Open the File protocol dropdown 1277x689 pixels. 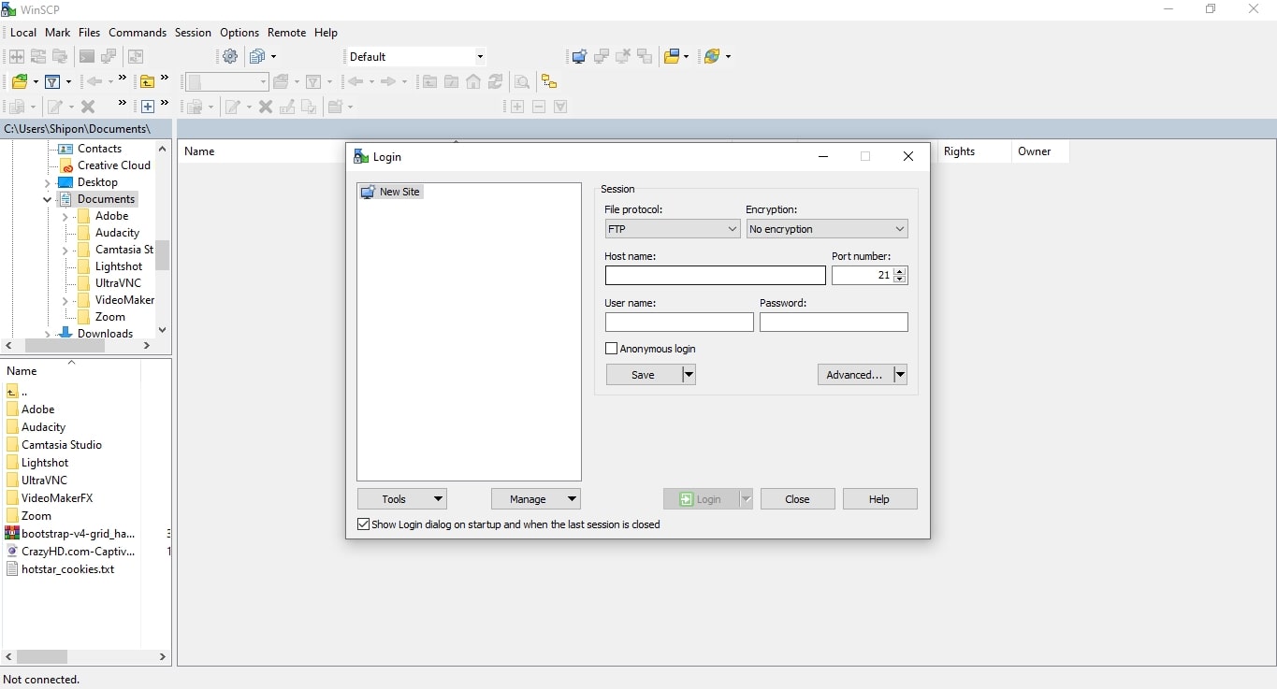[x=672, y=229]
